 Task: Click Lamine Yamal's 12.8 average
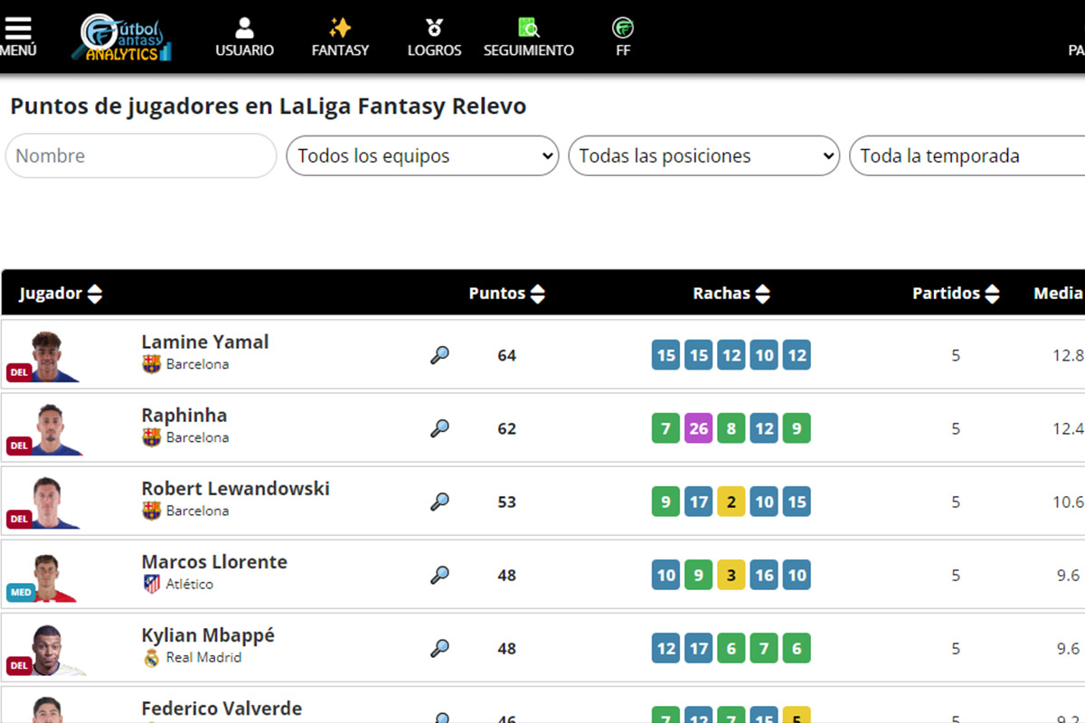click(1068, 355)
